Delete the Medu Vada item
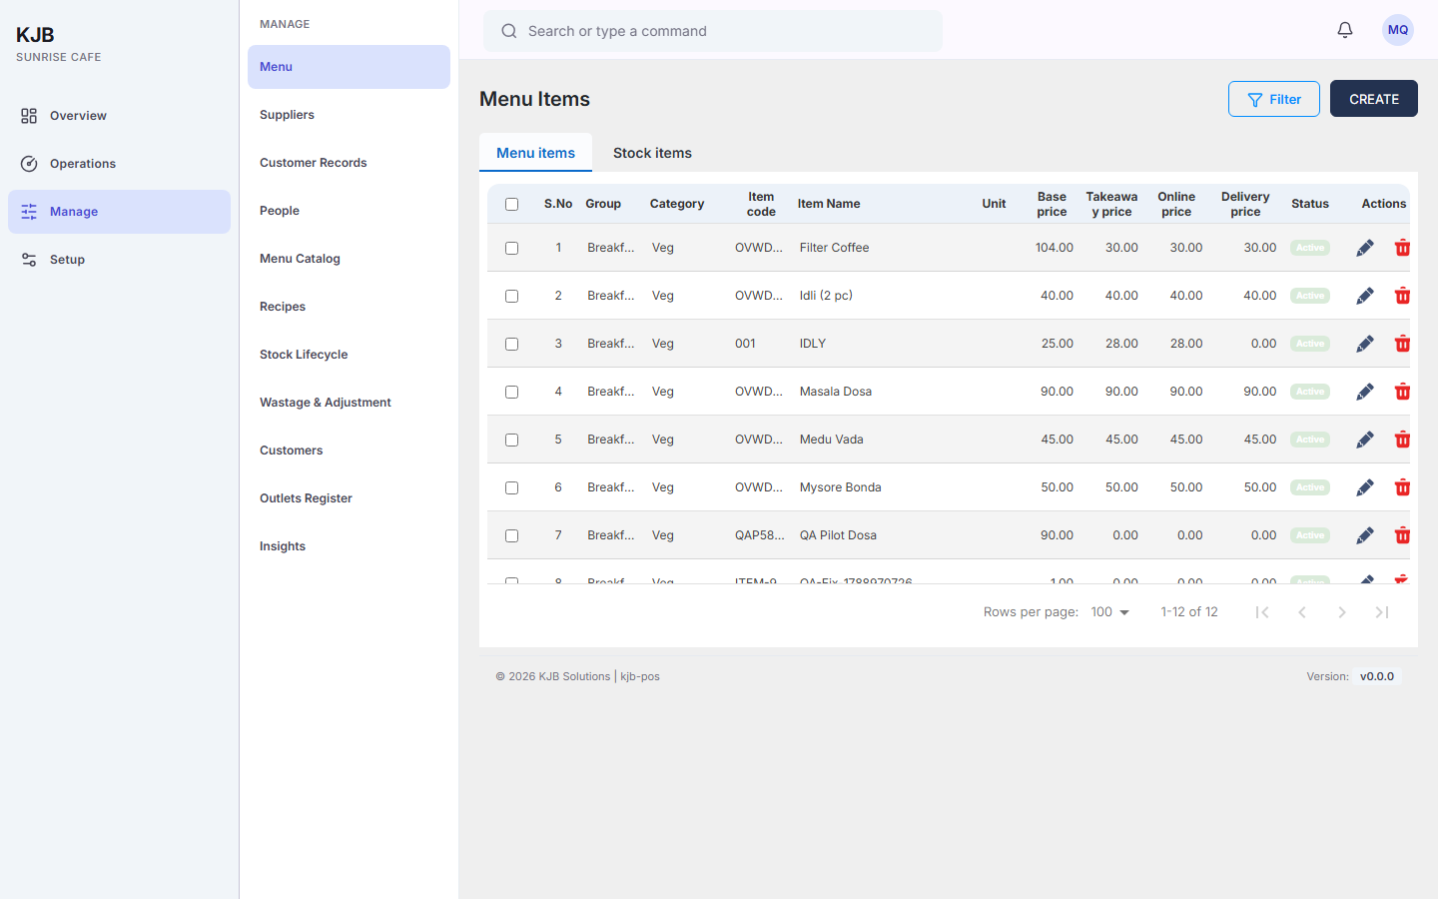This screenshot has width=1438, height=899. 1402,440
